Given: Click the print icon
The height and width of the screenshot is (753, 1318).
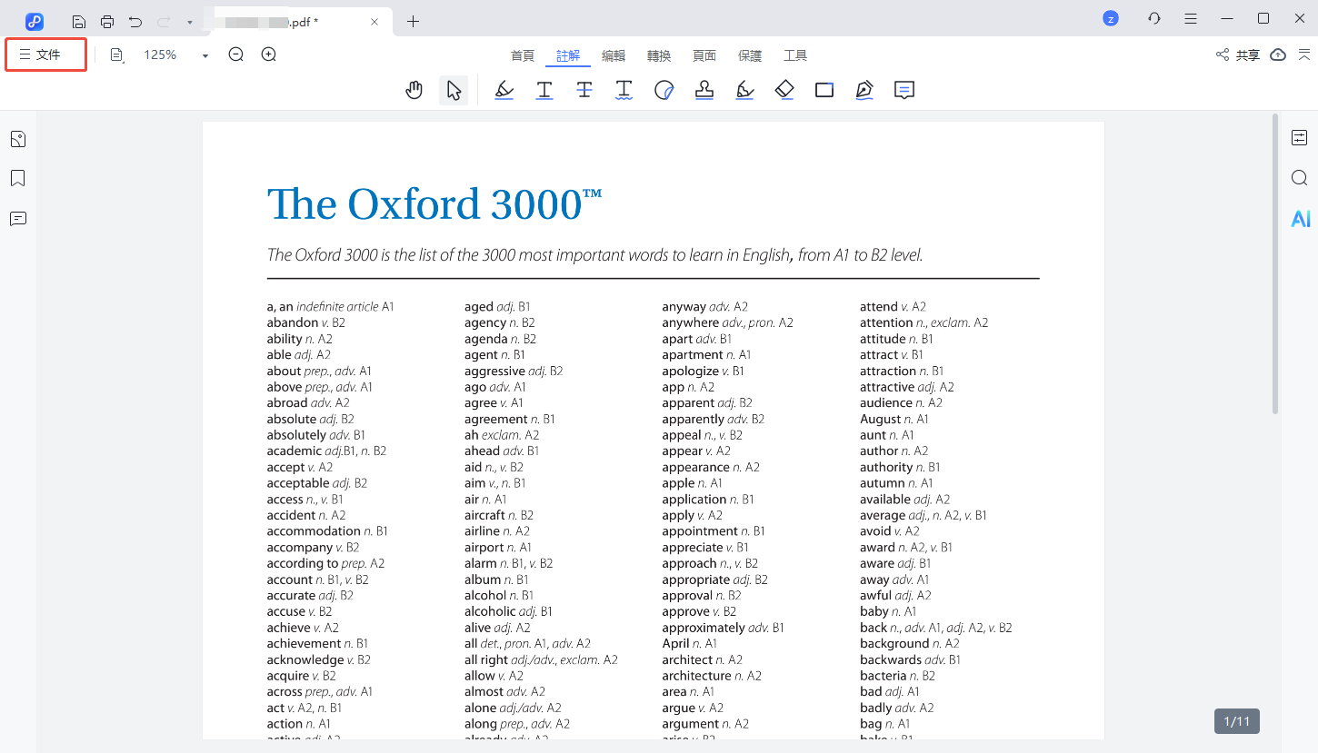Looking at the screenshot, I should (107, 21).
